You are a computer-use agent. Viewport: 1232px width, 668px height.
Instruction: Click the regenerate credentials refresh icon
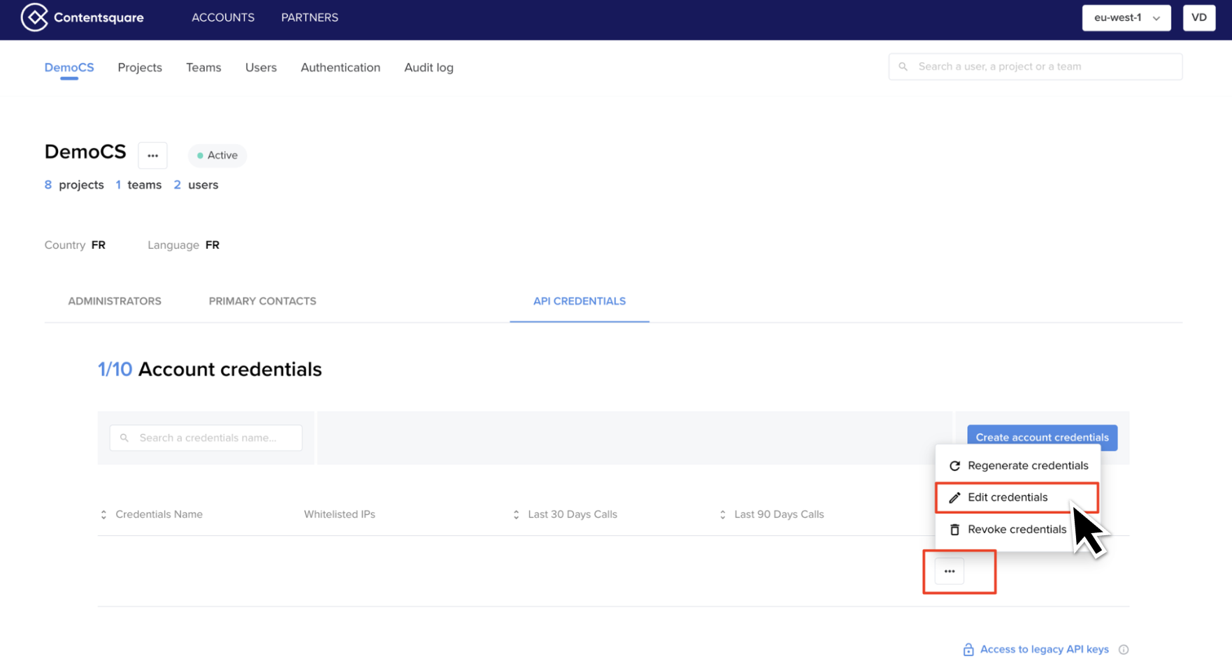pyautogui.click(x=954, y=465)
